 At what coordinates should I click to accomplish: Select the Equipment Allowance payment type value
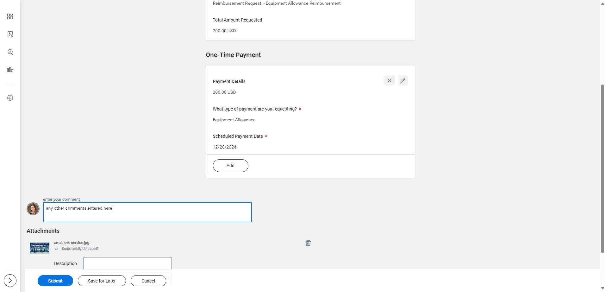[234, 120]
